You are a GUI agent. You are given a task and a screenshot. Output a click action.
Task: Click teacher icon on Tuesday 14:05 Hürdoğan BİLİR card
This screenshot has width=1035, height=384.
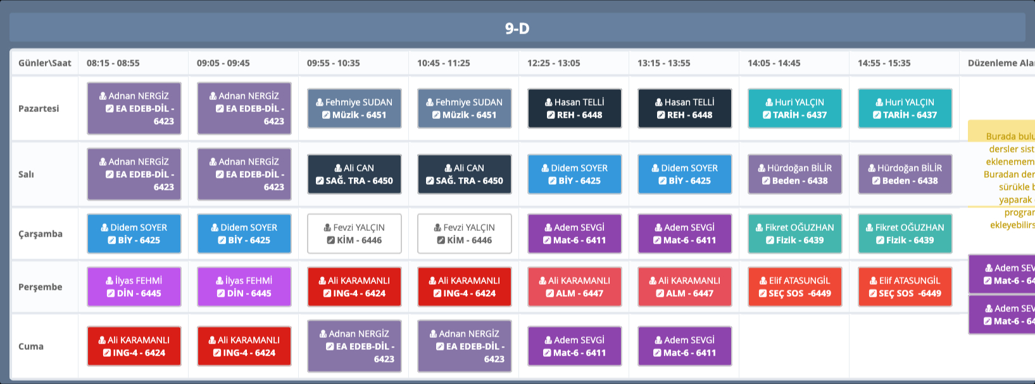click(x=762, y=168)
